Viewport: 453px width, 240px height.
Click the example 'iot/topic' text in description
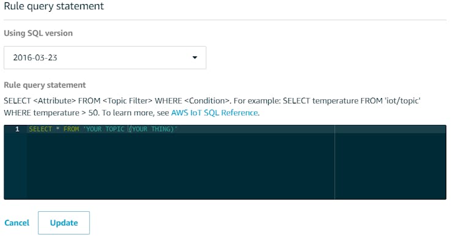402,100
